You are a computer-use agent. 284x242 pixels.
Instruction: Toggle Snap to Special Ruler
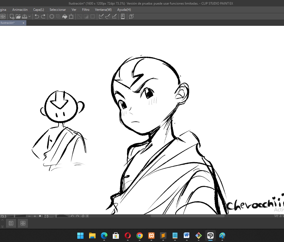(x=108, y=16)
